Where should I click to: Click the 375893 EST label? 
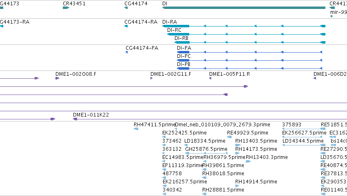[x=292, y=125]
